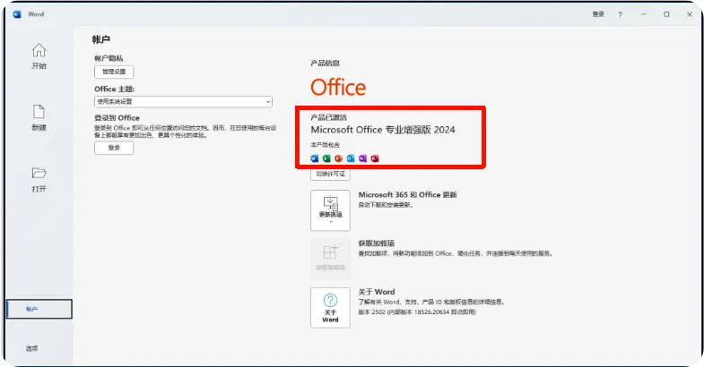
Task: Click the 产品已激活 label
Action: [x=328, y=117]
